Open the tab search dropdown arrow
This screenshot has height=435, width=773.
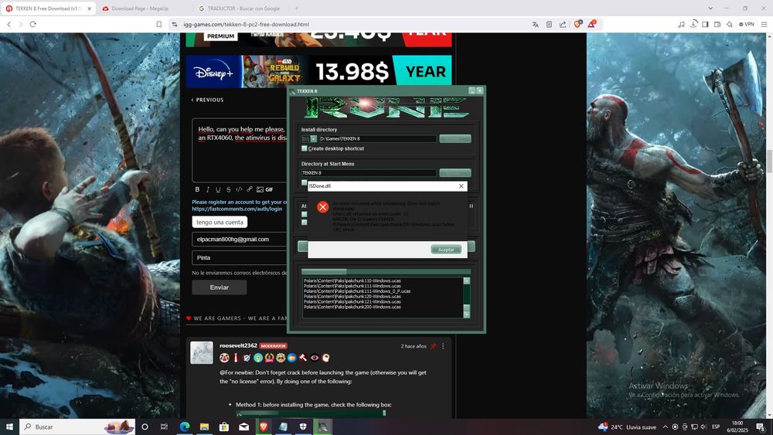(710, 8)
